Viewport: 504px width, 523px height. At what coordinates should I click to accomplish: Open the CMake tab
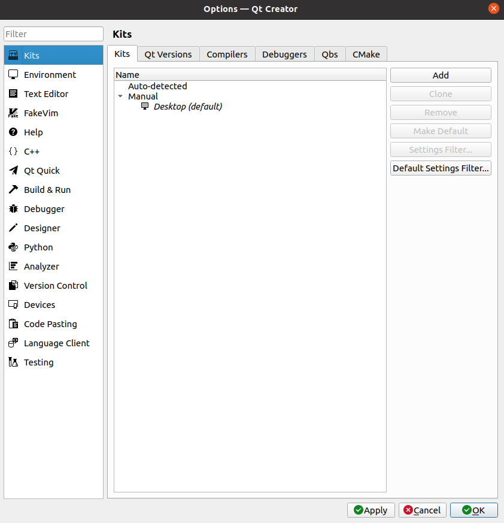point(366,55)
